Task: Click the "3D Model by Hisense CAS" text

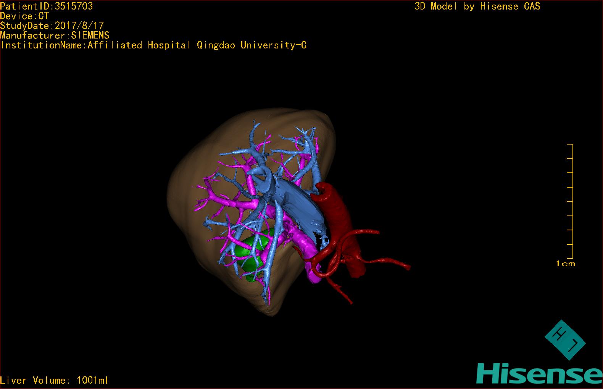Action: pyautogui.click(x=477, y=6)
